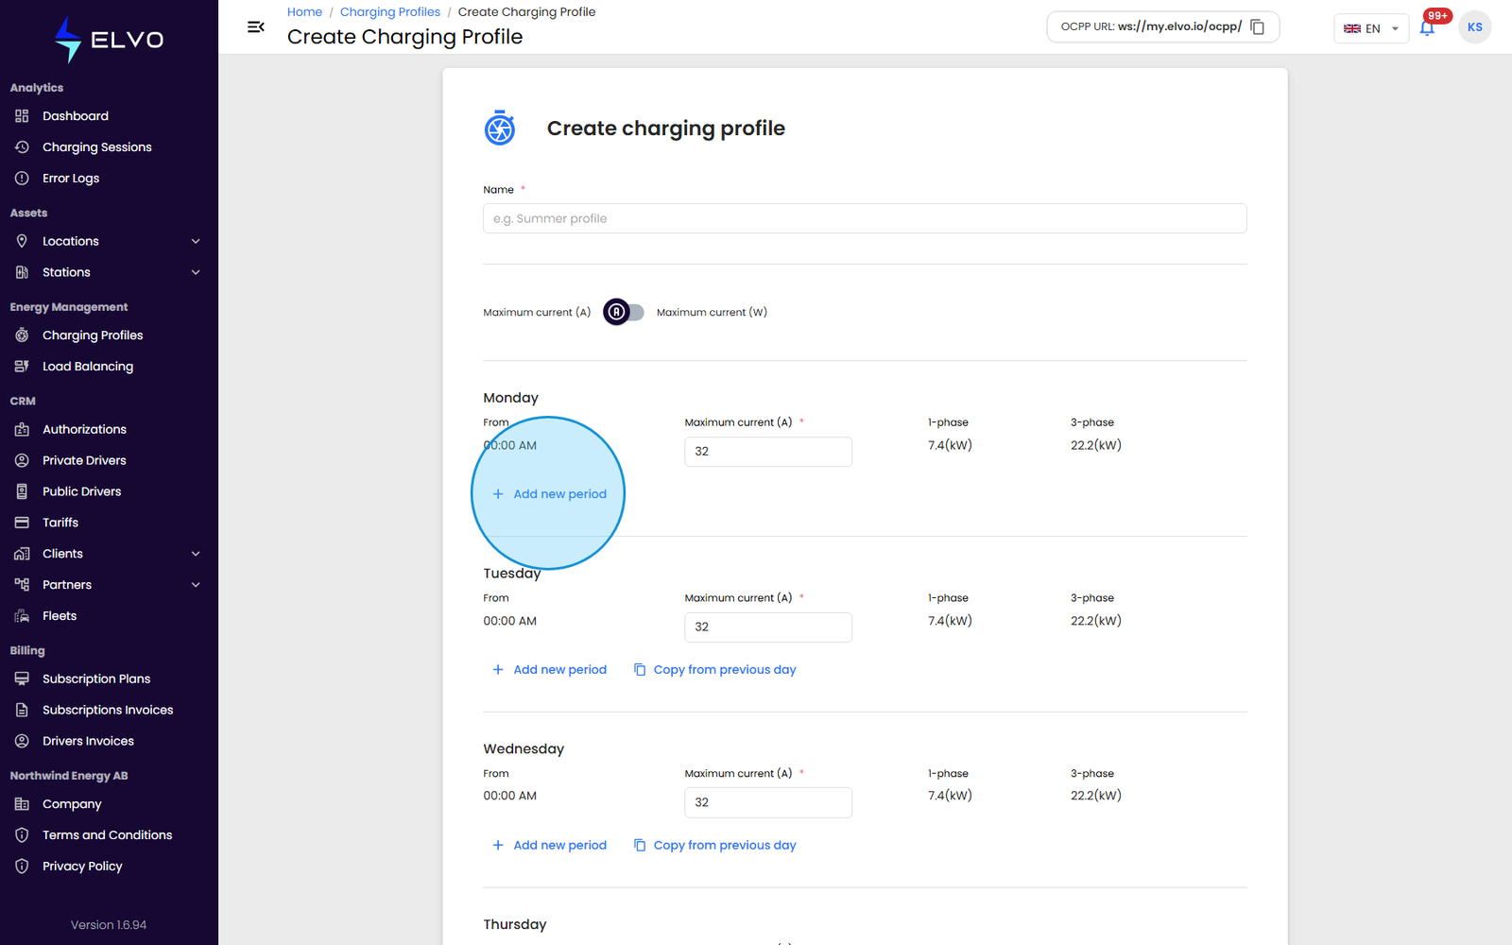This screenshot has height=945, width=1512.
Task: Click the Partners icon in sidebar
Action: 22,585
